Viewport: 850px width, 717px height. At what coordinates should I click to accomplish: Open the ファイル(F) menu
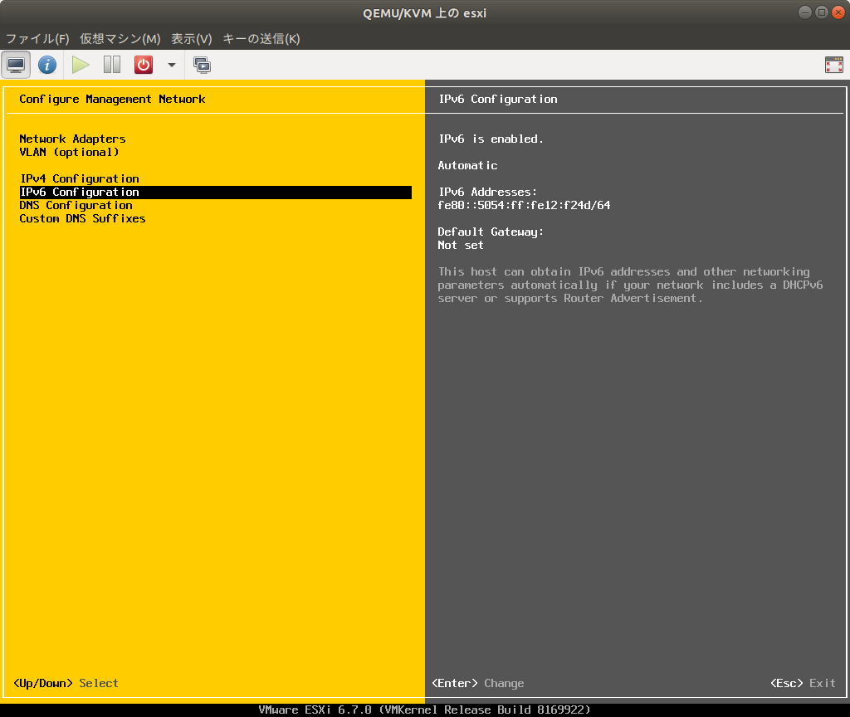click(37, 38)
